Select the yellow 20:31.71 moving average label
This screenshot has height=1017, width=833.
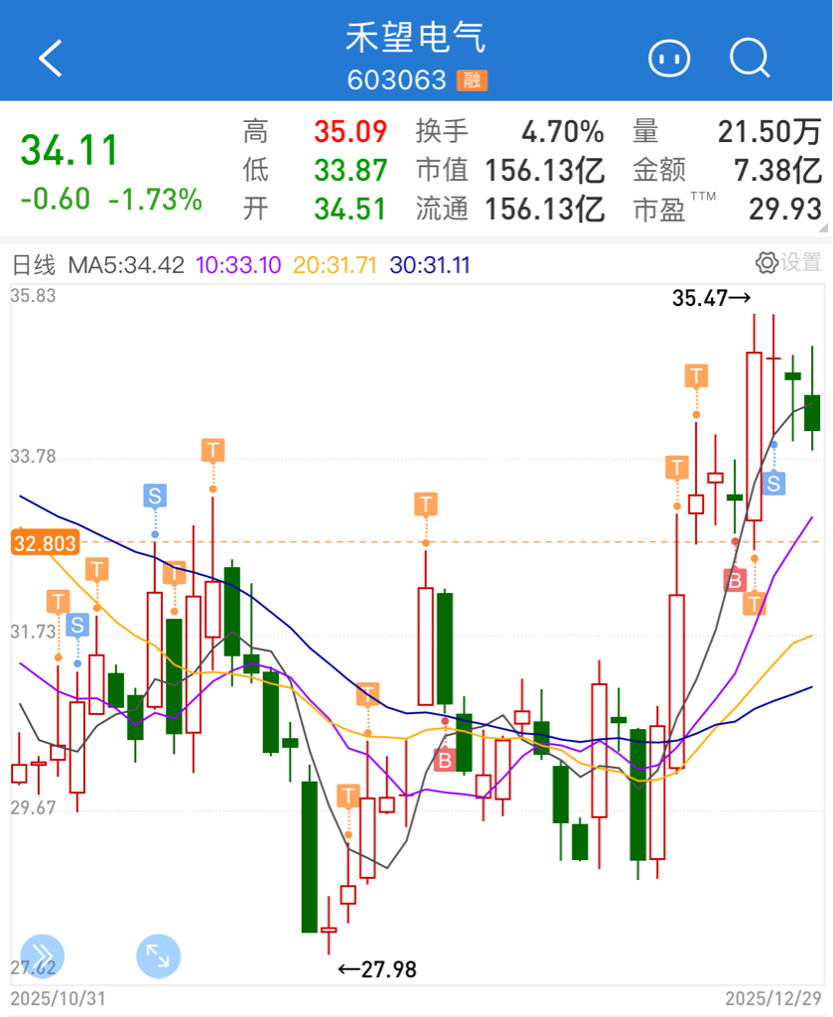[336, 264]
